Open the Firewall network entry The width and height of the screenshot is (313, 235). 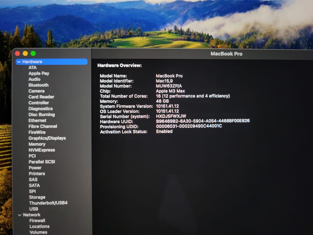coord(37,221)
